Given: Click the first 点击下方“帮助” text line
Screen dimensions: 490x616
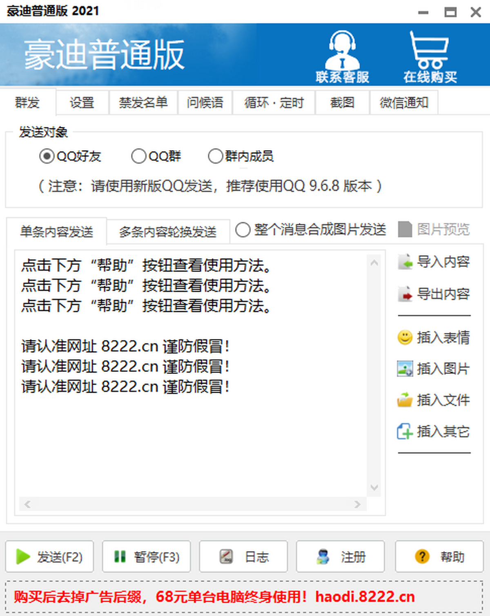Looking at the screenshot, I should 146,265.
